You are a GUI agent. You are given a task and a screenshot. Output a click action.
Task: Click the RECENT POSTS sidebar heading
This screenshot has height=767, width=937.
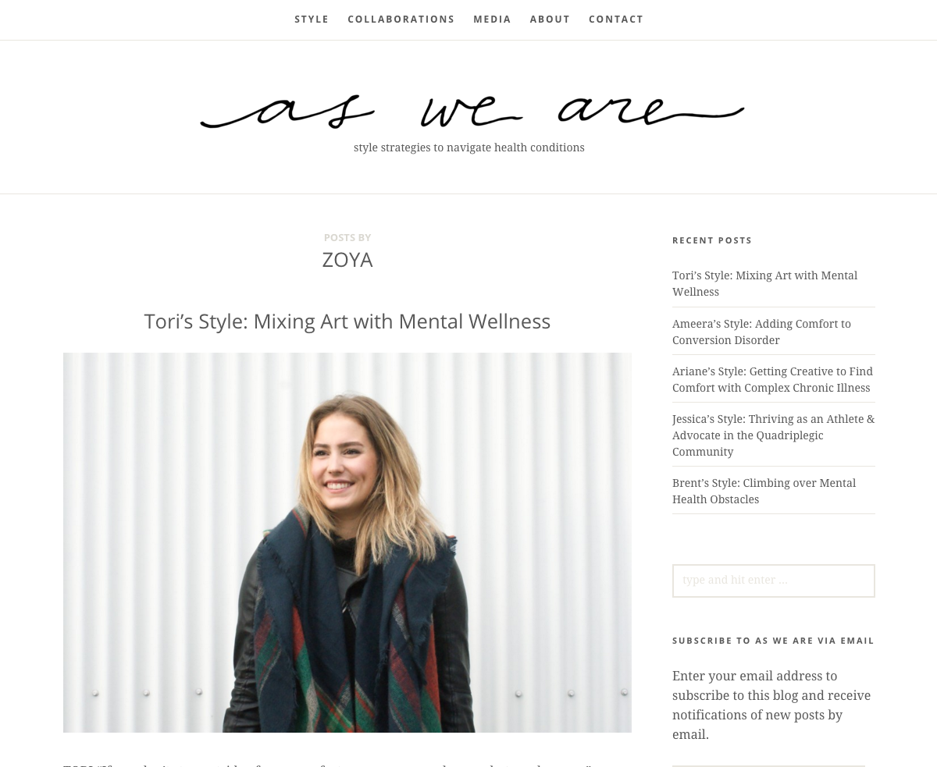pyautogui.click(x=712, y=240)
